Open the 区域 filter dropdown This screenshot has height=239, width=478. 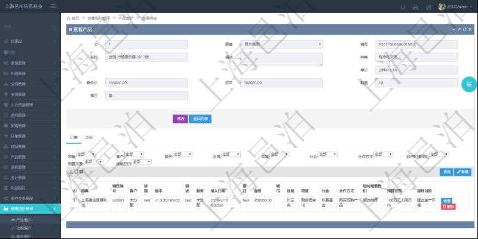coord(230,154)
